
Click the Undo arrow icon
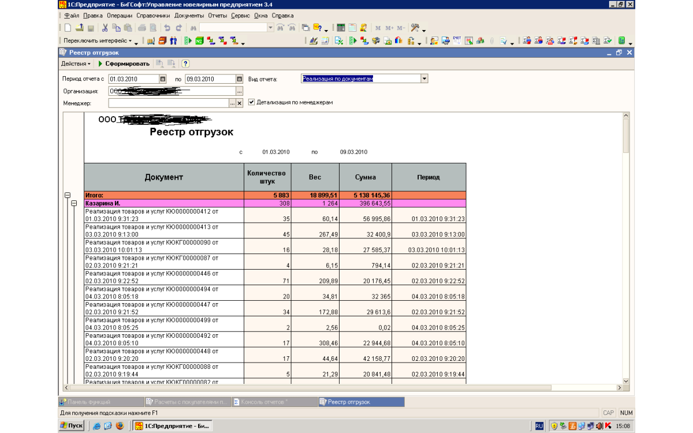167,28
